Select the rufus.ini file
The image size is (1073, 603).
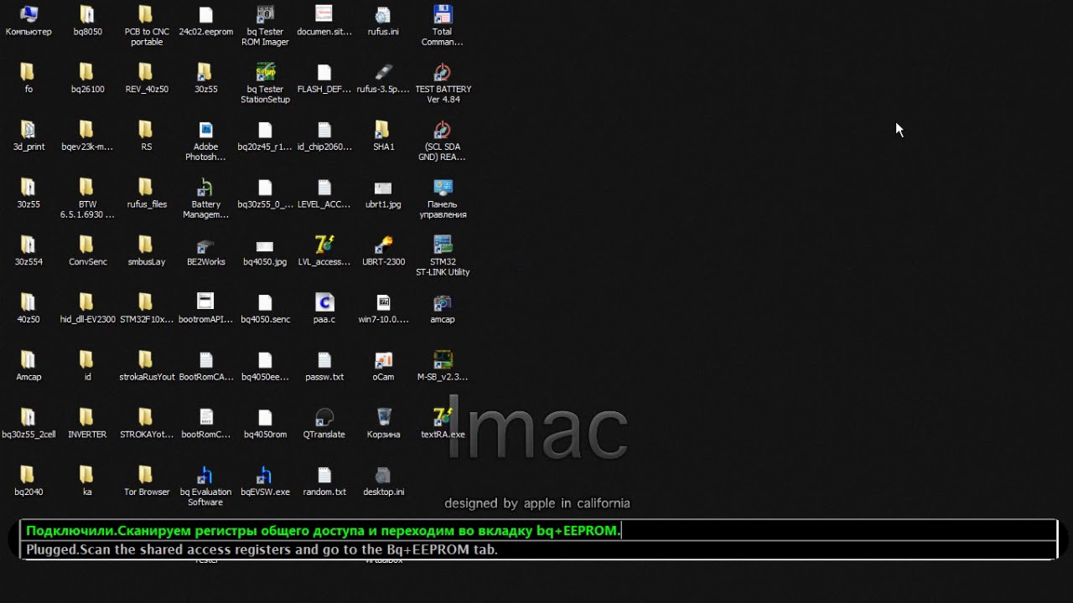click(x=383, y=21)
